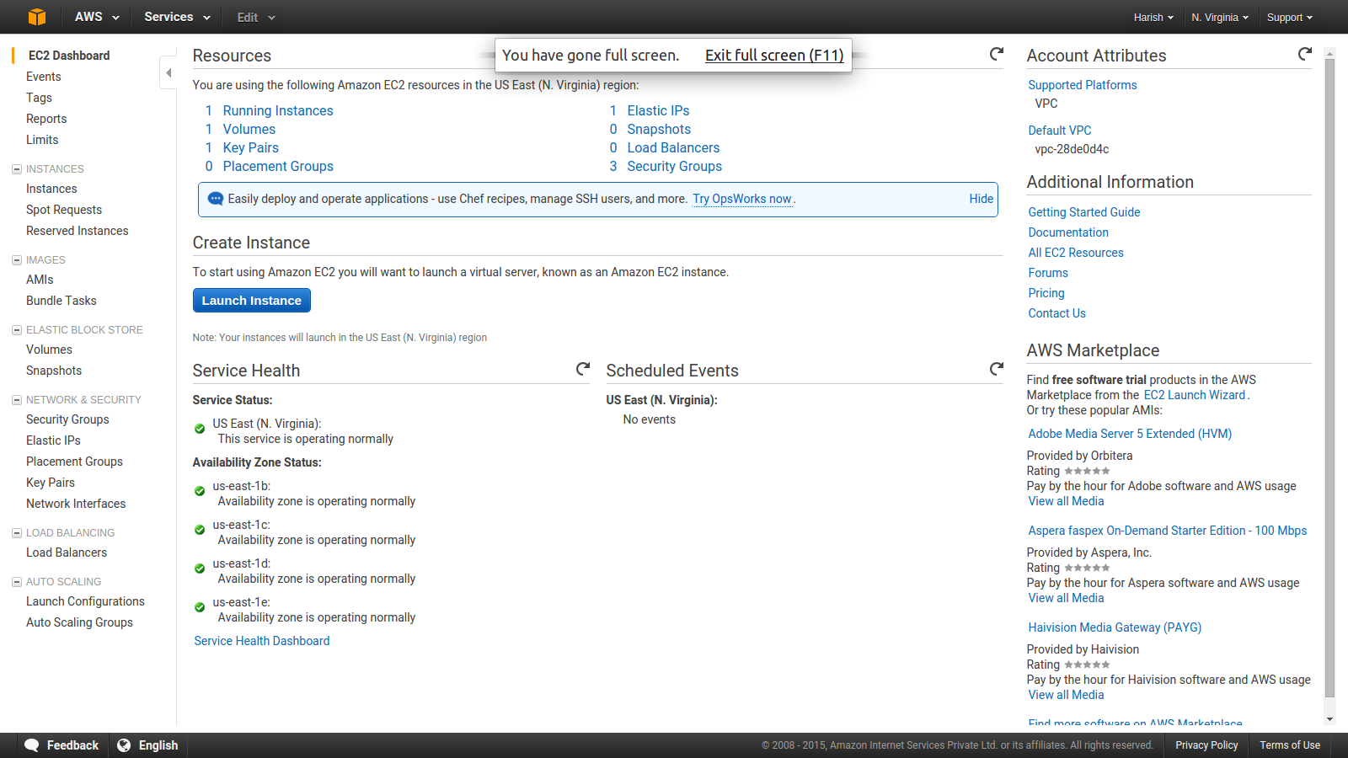
Task: Open the Support menu
Action: tap(1290, 17)
